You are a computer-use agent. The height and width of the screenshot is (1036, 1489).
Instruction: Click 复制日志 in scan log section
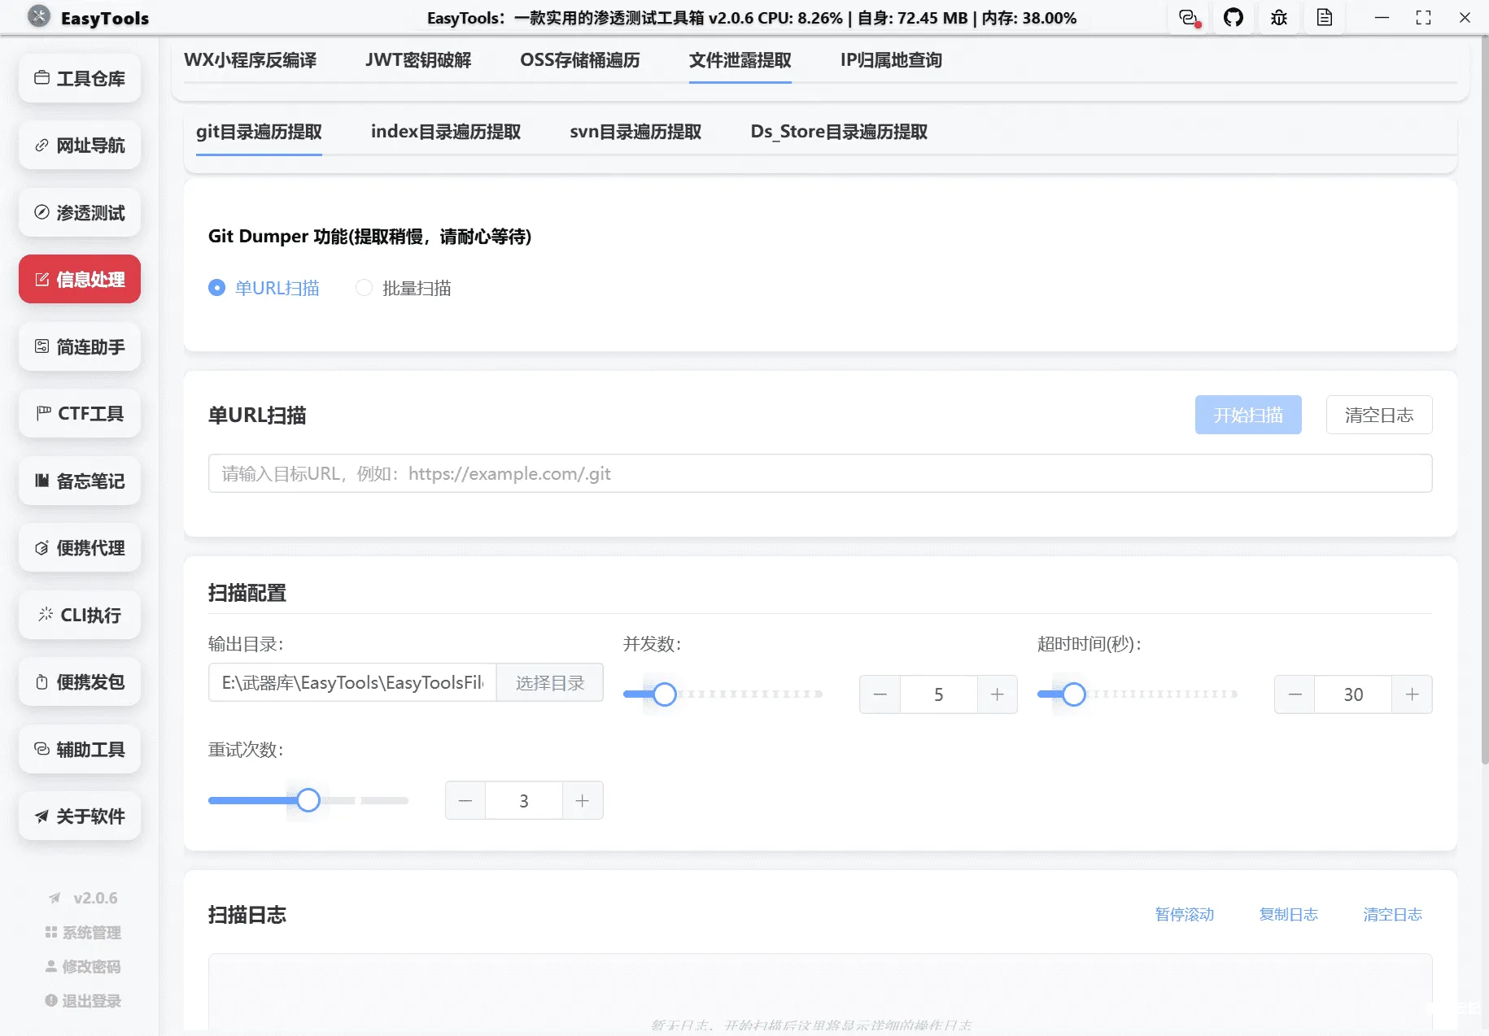click(1289, 914)
